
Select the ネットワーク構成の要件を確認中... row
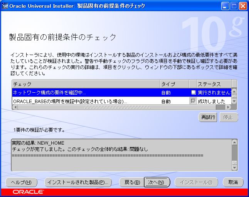pyautogui.click(x=122, y=93)
